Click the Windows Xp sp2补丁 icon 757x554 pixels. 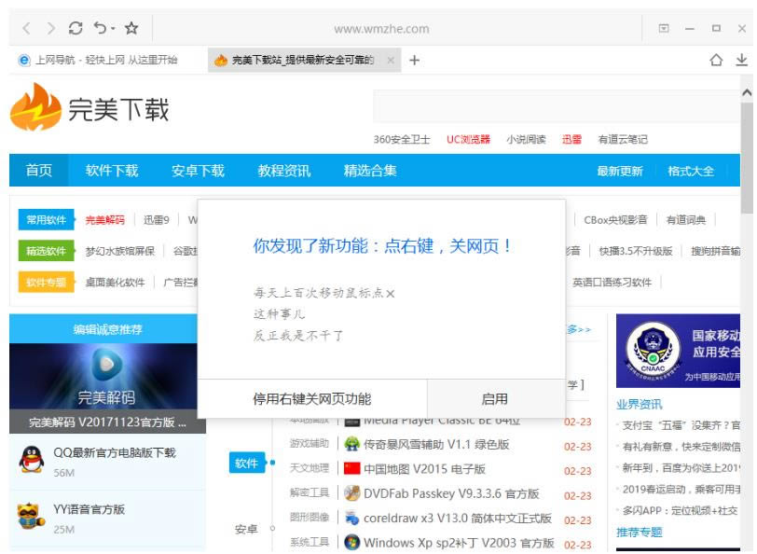point(352,543)
